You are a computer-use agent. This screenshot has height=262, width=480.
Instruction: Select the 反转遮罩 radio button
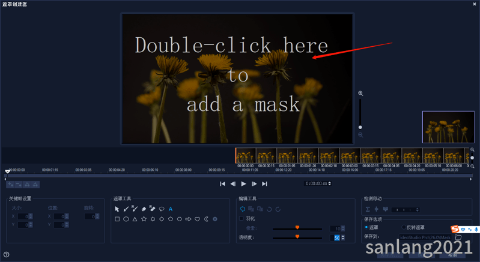click(404, 227)
